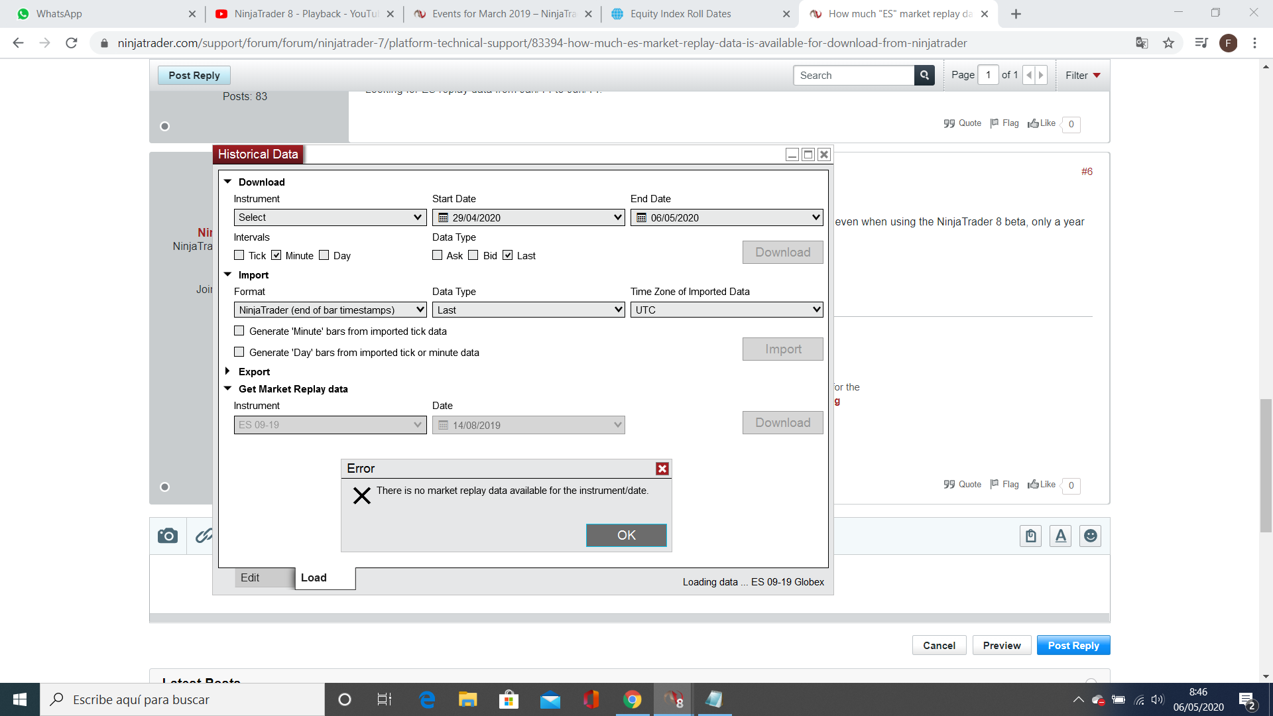Open the Instrument Select dropdown

pyautogui.click(x=330, y=217)
